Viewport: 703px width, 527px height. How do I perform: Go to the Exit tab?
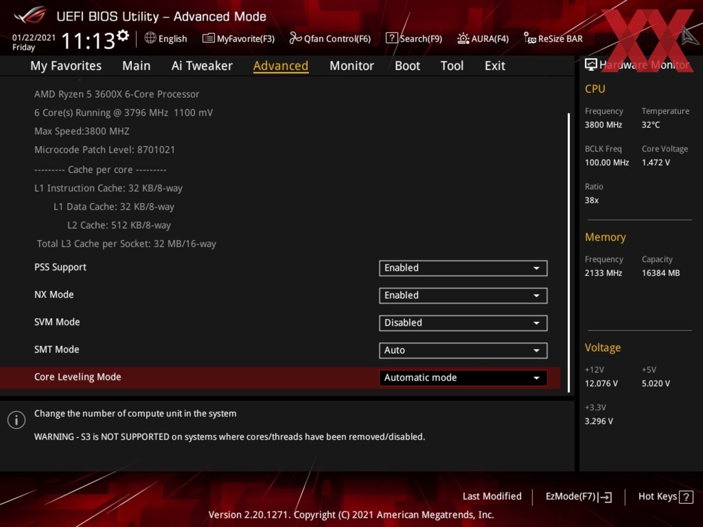[495, 66]
